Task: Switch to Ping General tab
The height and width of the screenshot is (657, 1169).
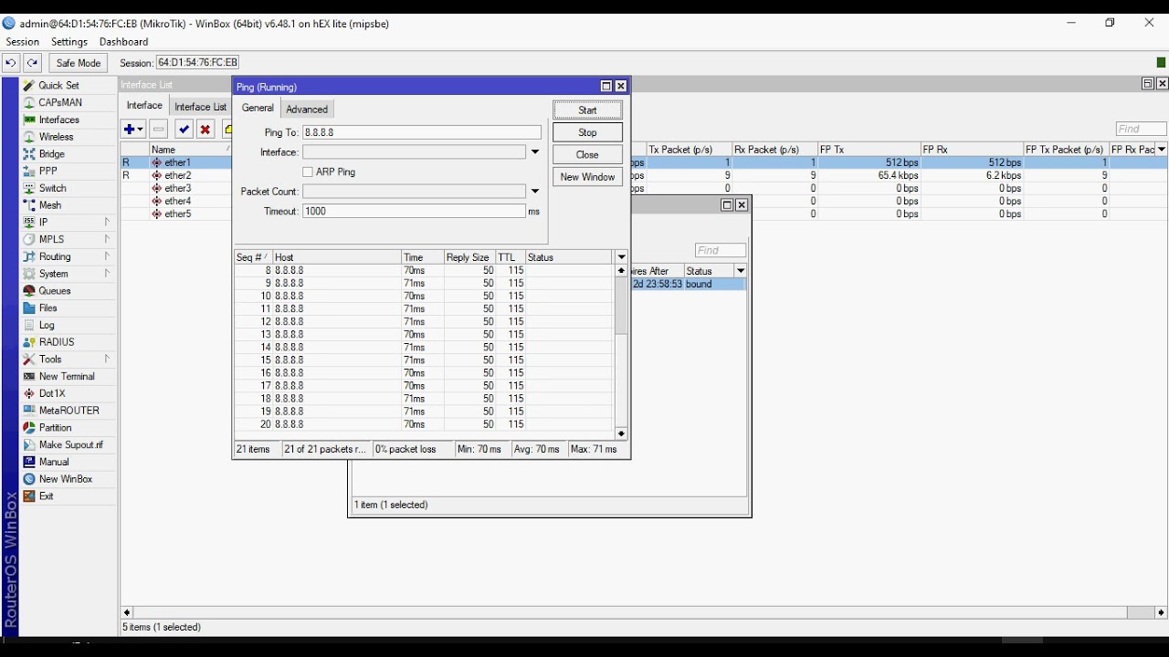Action: tap(258, 108)
